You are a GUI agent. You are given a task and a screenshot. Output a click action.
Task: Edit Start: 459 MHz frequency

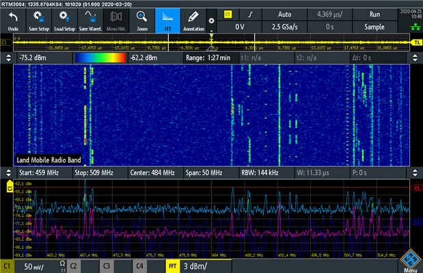pos(44,173)
